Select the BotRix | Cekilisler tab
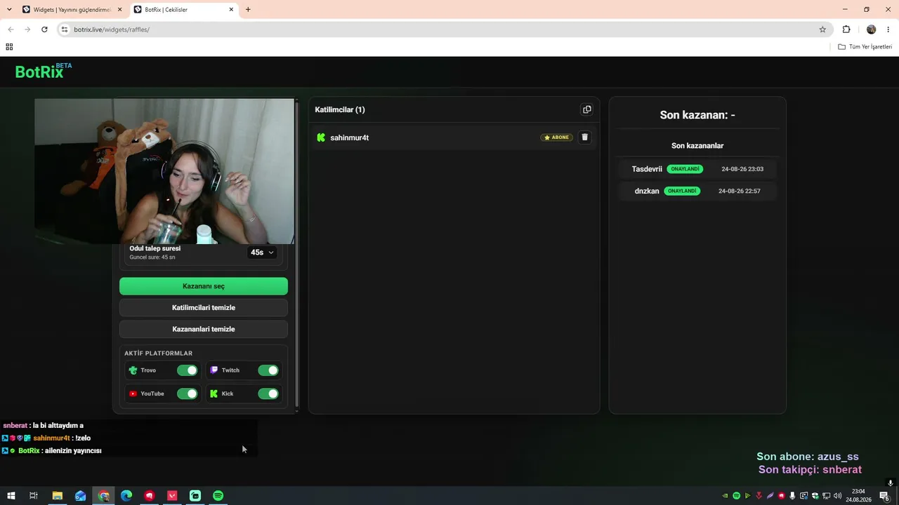 click(183, 10)
